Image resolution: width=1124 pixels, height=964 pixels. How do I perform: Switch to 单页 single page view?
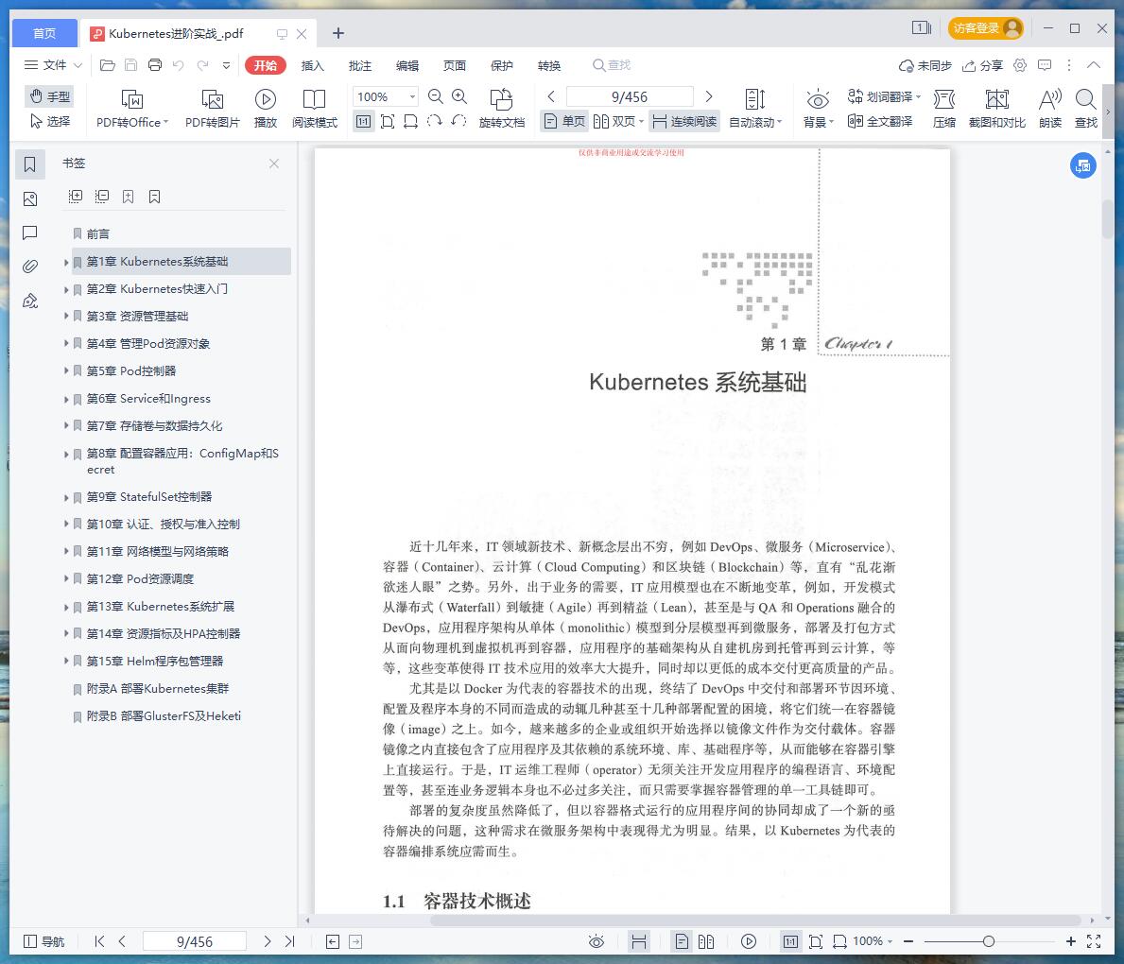(564, 121)
